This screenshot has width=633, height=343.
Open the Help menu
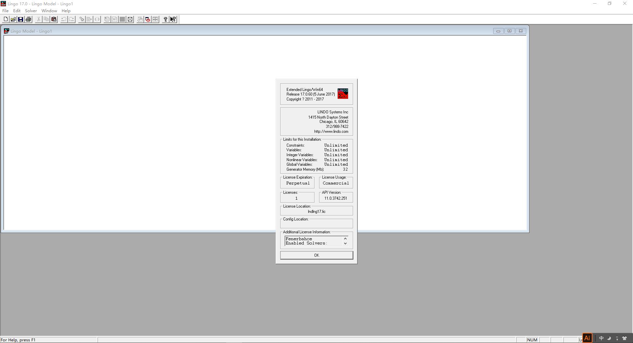click(x=66, y=11)
